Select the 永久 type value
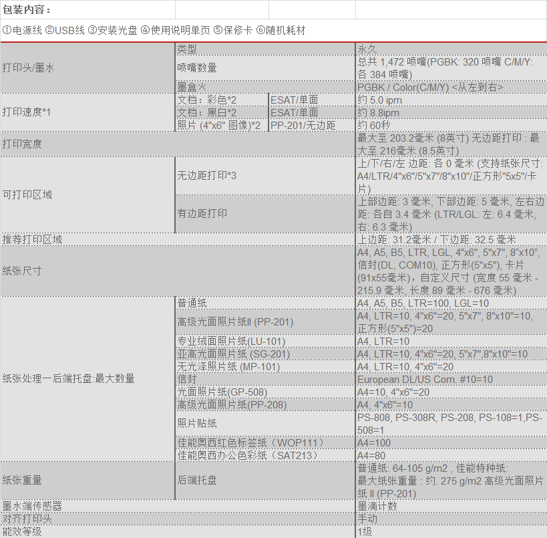Screen dimensions: 547x538 pyautogui.click(x=367, y=49)
